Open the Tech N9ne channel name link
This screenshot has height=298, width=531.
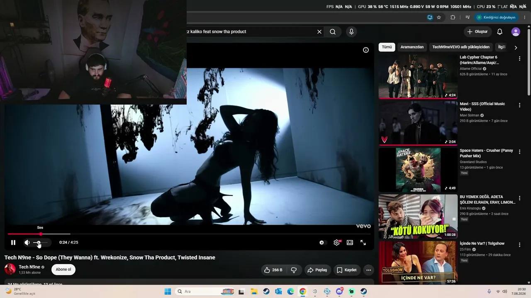29,267
